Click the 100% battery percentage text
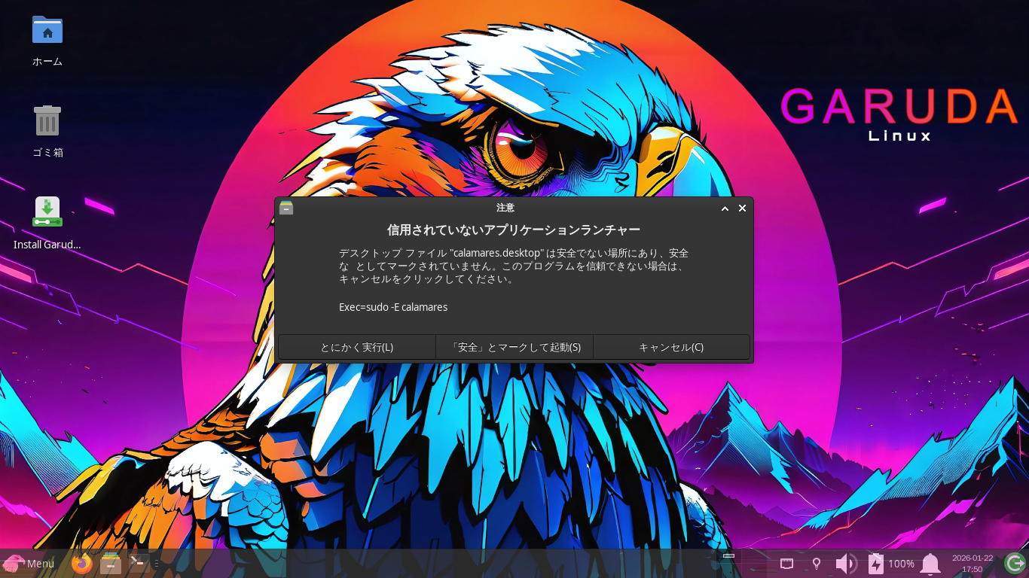 point(901,564)
